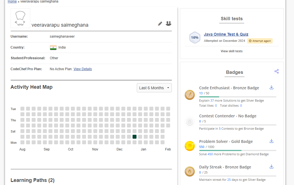
Task: Click the Contest Contender - No Badge title
Action: pyautogui.click(x=228, y=116)
